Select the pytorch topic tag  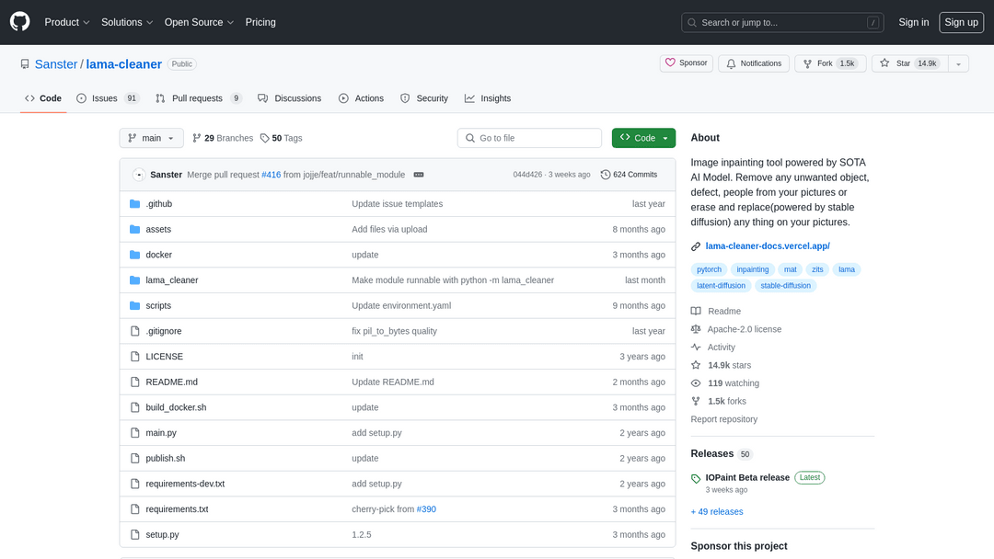point(709,269)
